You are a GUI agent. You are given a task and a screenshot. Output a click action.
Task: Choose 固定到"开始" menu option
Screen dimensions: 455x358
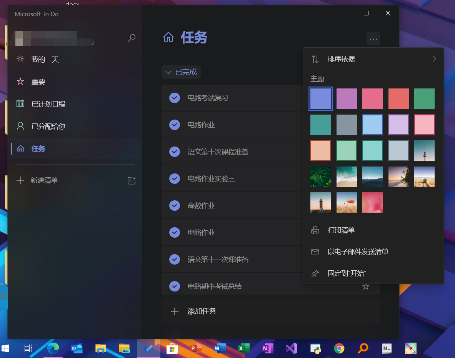373,273
